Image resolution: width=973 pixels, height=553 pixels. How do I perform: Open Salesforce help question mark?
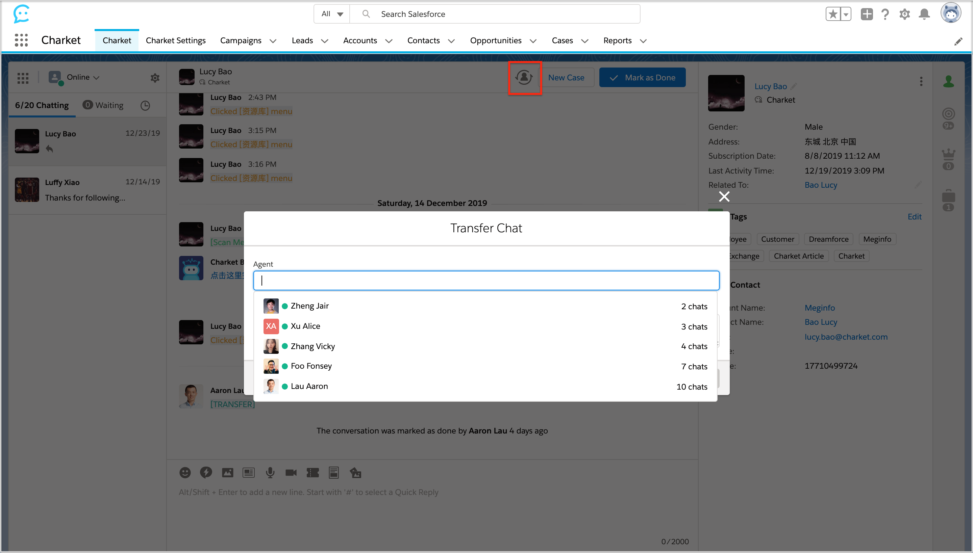tap(885, 14)
